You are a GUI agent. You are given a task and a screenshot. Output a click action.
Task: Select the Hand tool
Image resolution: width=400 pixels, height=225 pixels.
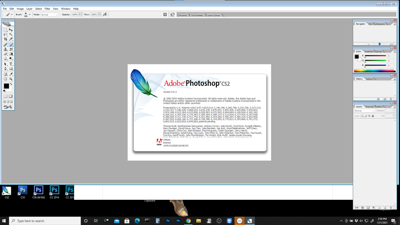click(5, 79)
